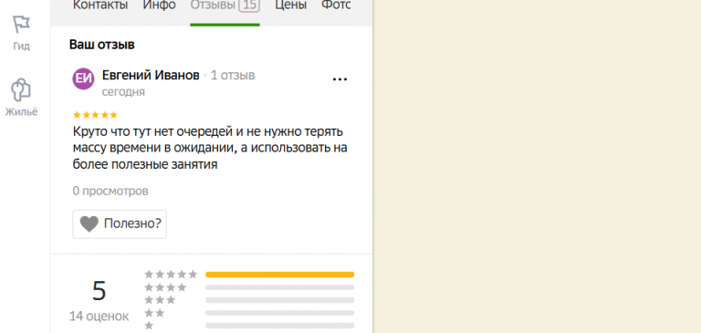Switch to the Инфо tab
The image size is (701, 333).
159,5
